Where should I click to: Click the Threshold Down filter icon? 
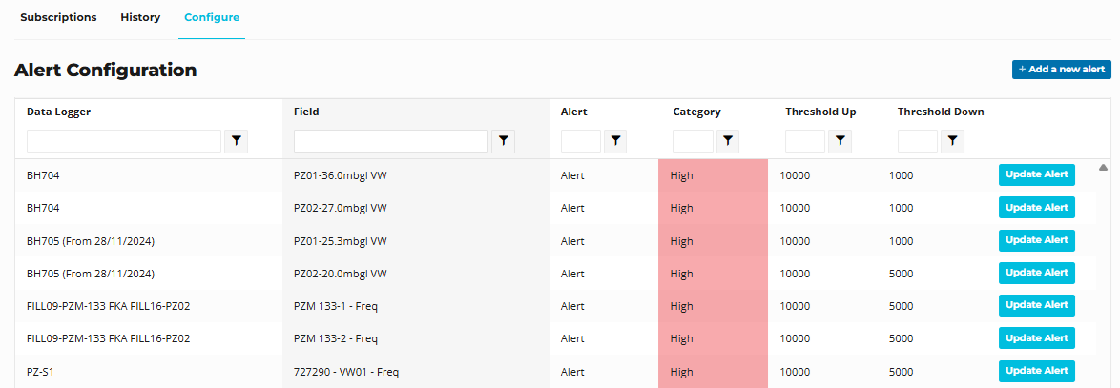[x=952, y=141]
